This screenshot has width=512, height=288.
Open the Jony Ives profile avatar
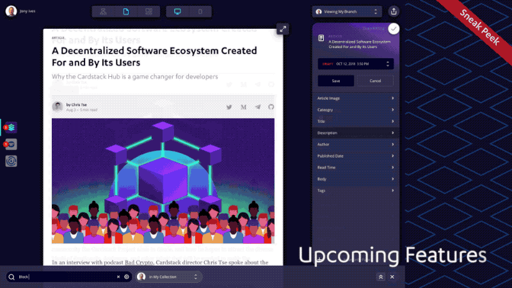pyautogui.click(x=11, y=11)
